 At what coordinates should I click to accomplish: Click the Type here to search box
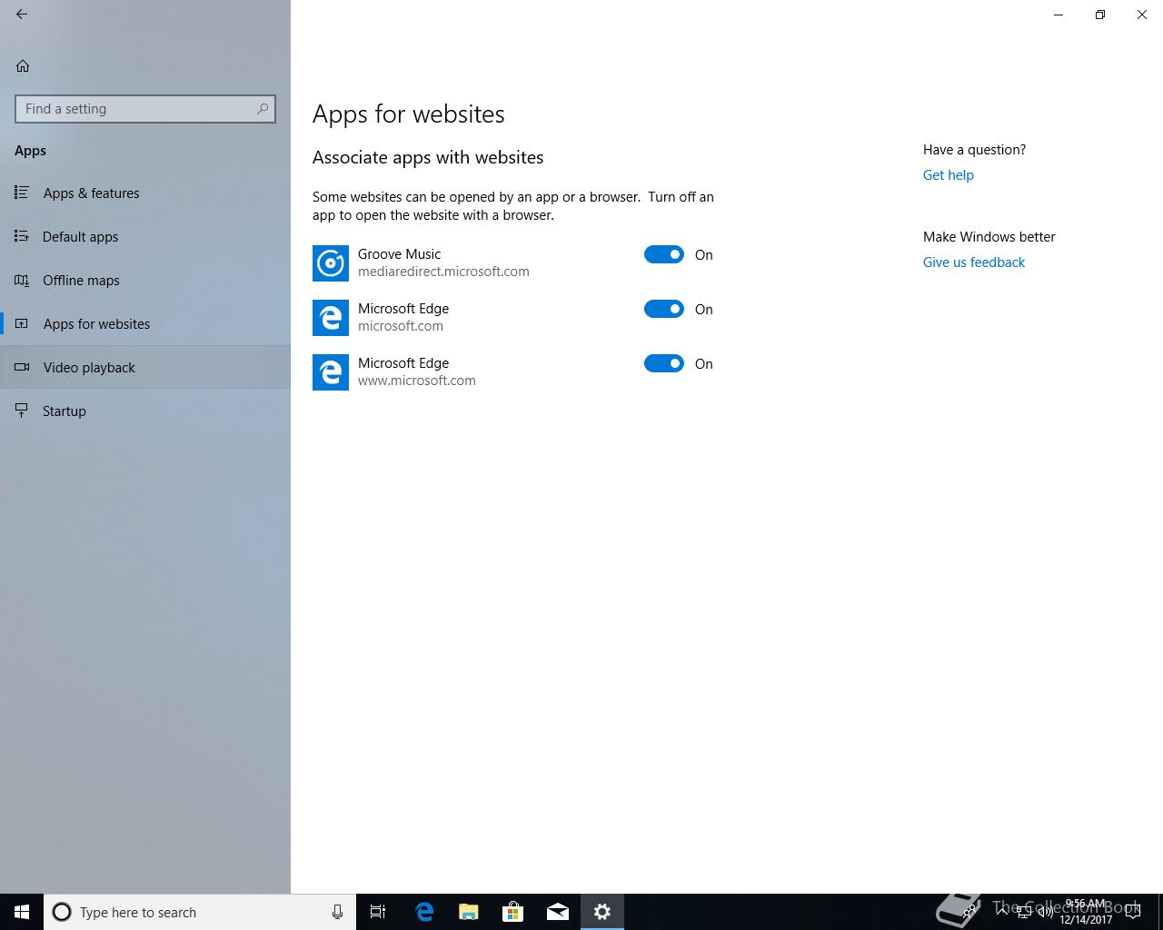(x=200, y=912)
